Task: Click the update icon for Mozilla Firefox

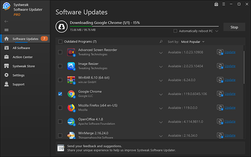Action: [220, 108]
